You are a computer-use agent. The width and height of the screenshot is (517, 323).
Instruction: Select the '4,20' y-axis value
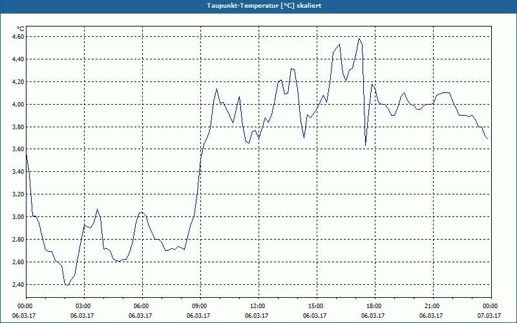[18, 82]
